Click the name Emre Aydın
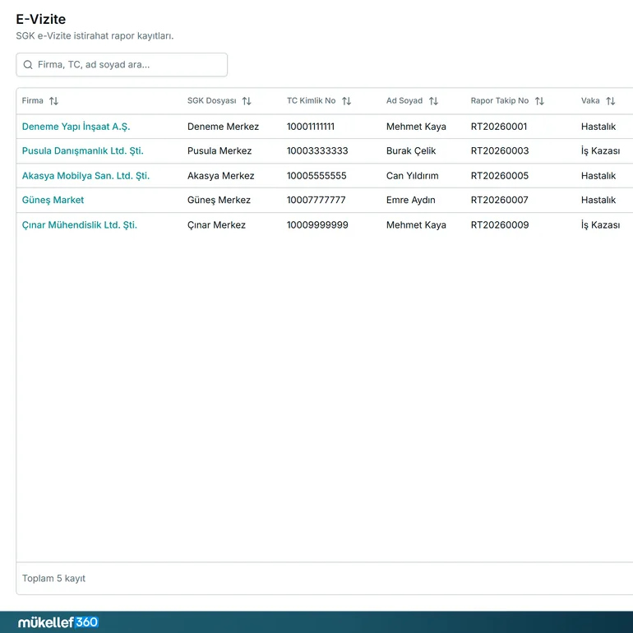Viewport: 633px width, 633px height. coord(410,200)
